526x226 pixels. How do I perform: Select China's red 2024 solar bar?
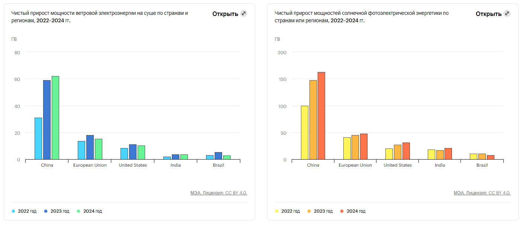321,116
